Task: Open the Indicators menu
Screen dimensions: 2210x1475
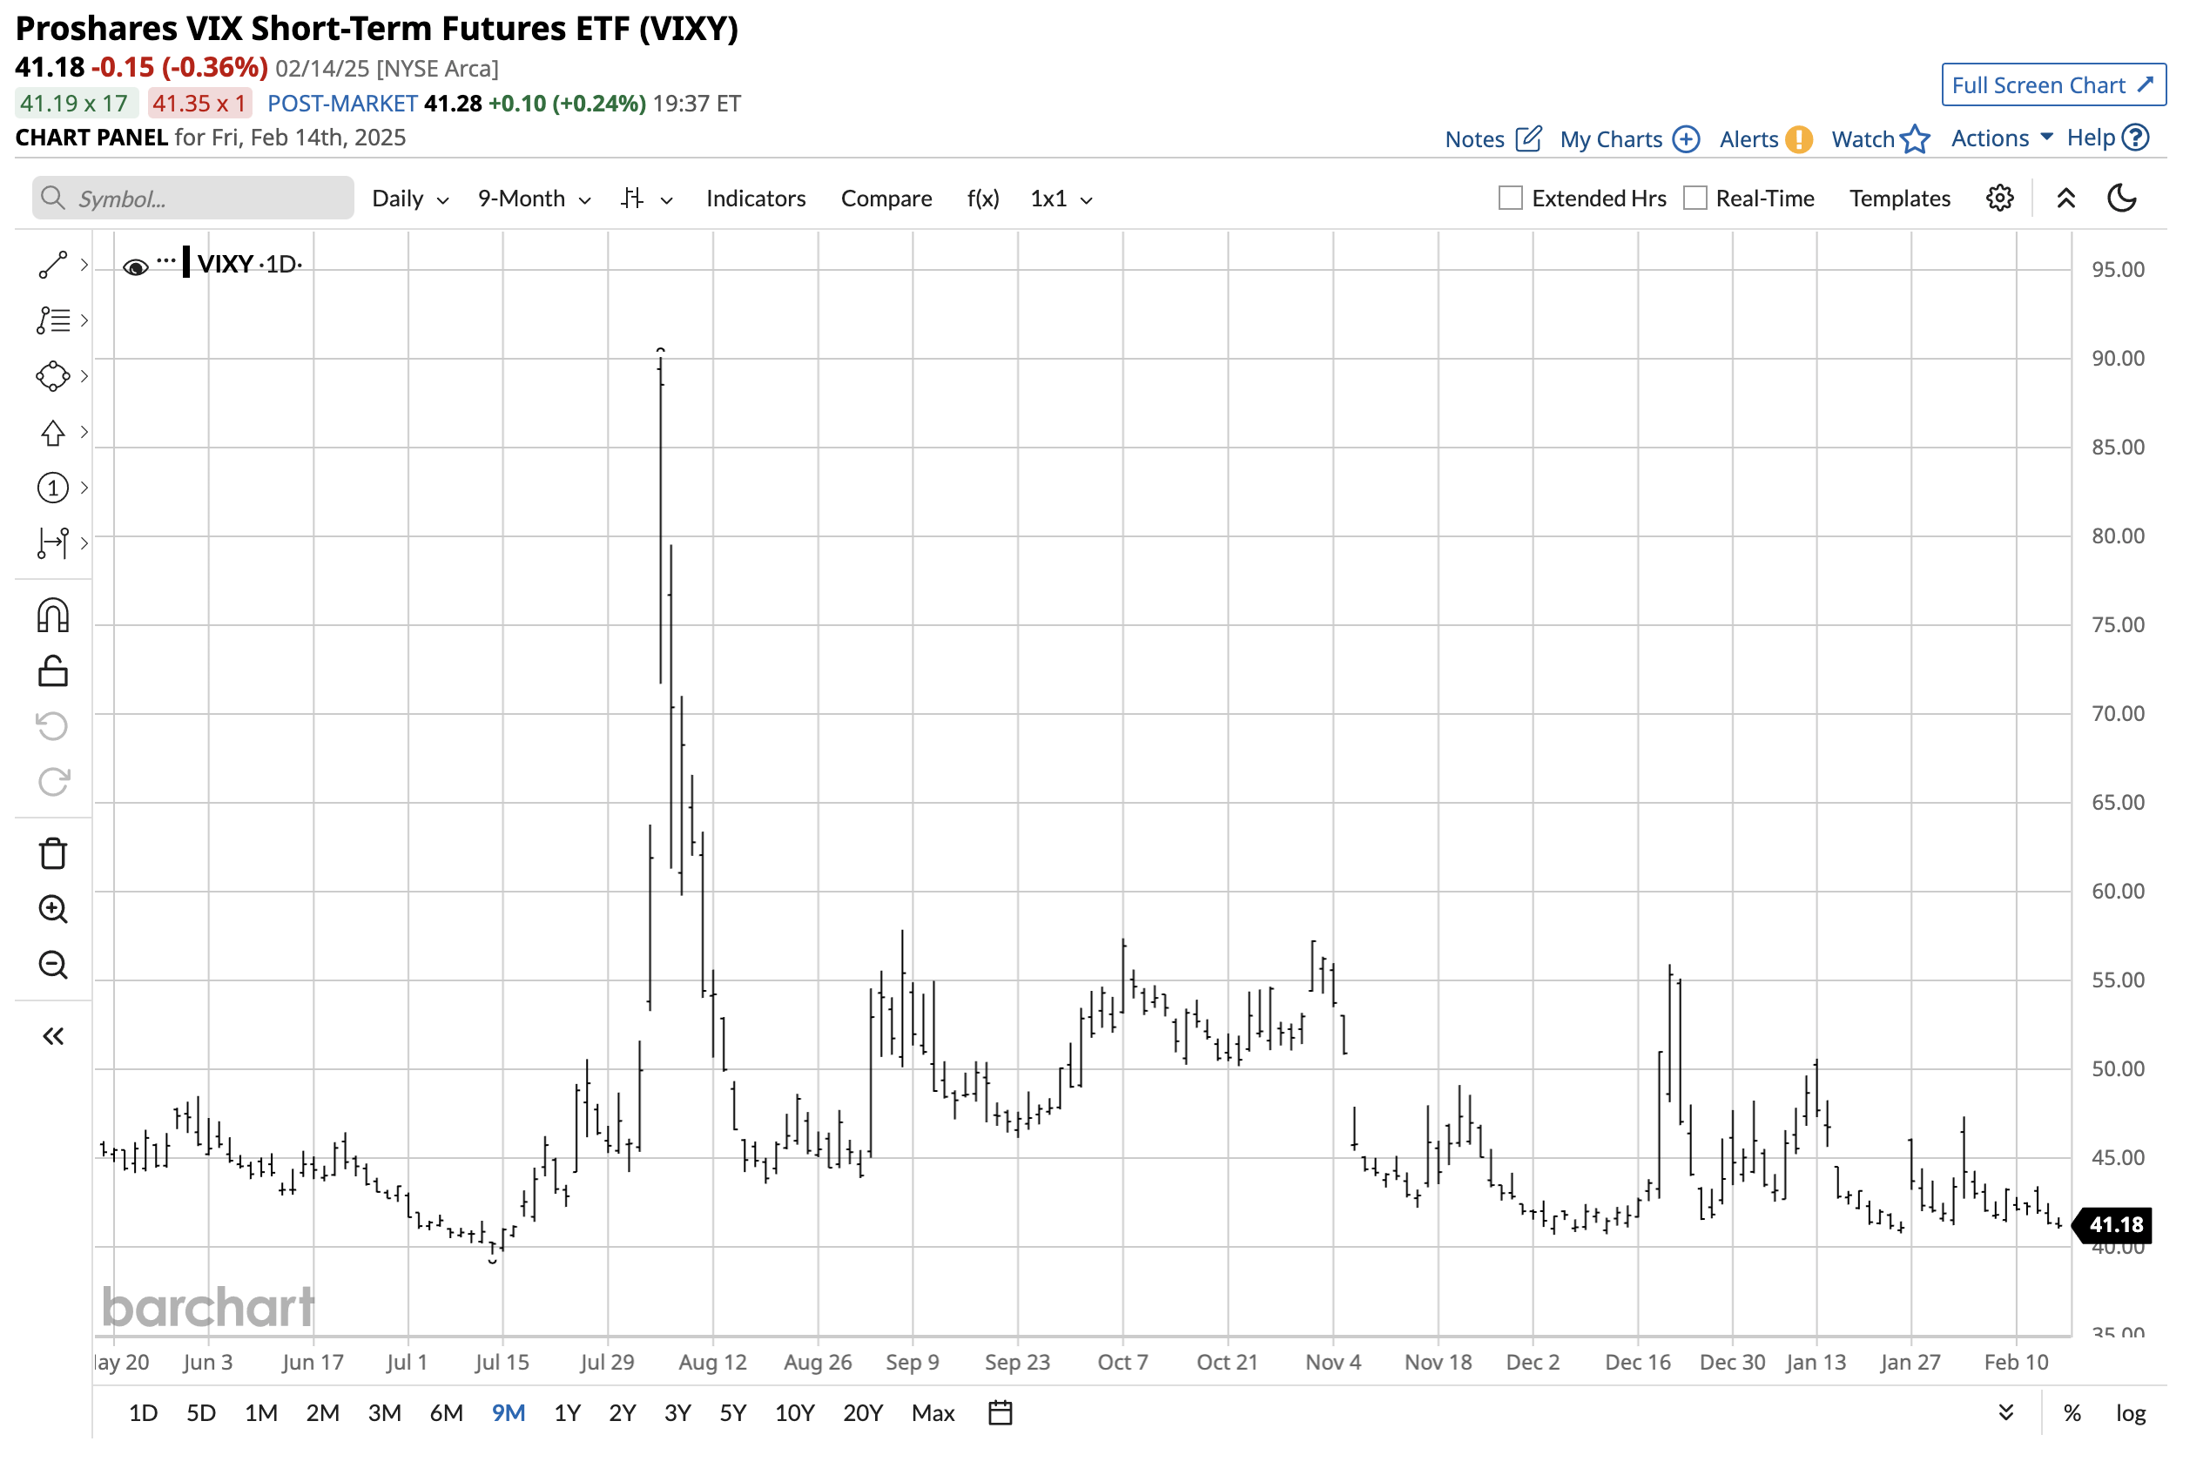Action: [x=755, y=198]
